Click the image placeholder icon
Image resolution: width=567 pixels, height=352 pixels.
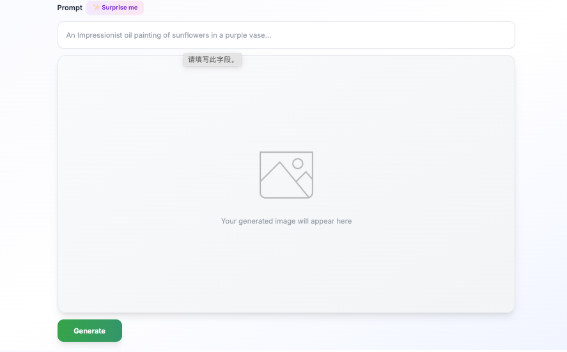pos(286,174)
